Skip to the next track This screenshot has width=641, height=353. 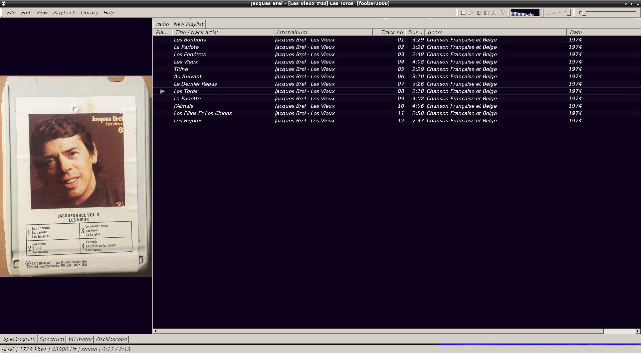click(x=494, y=13)
